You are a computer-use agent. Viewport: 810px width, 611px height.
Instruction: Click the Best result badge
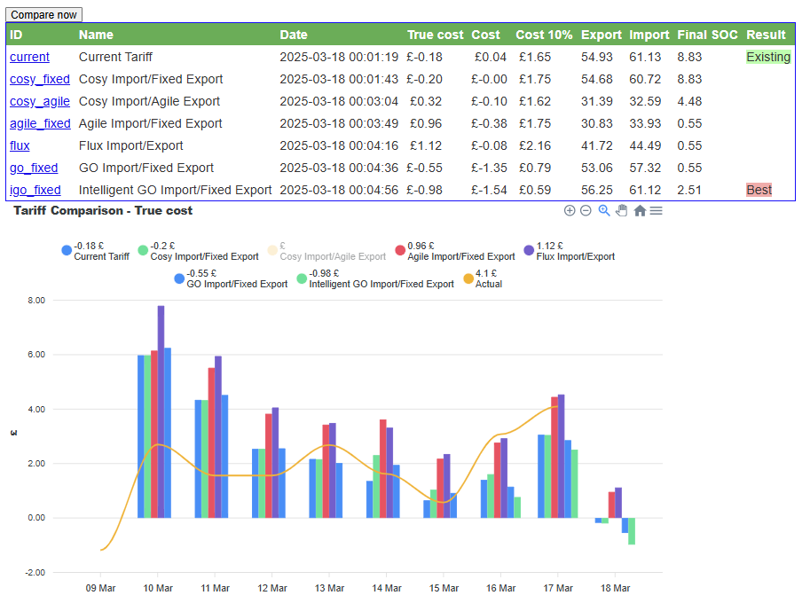pos(759,190)
